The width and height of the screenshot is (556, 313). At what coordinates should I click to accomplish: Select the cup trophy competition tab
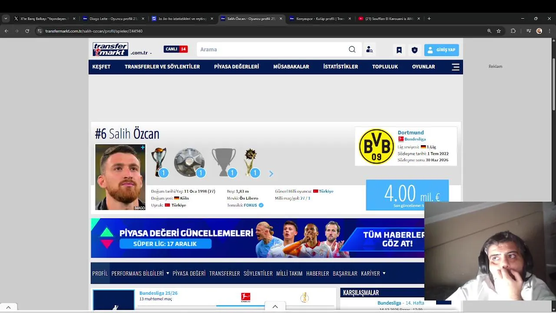pos(304,297)
